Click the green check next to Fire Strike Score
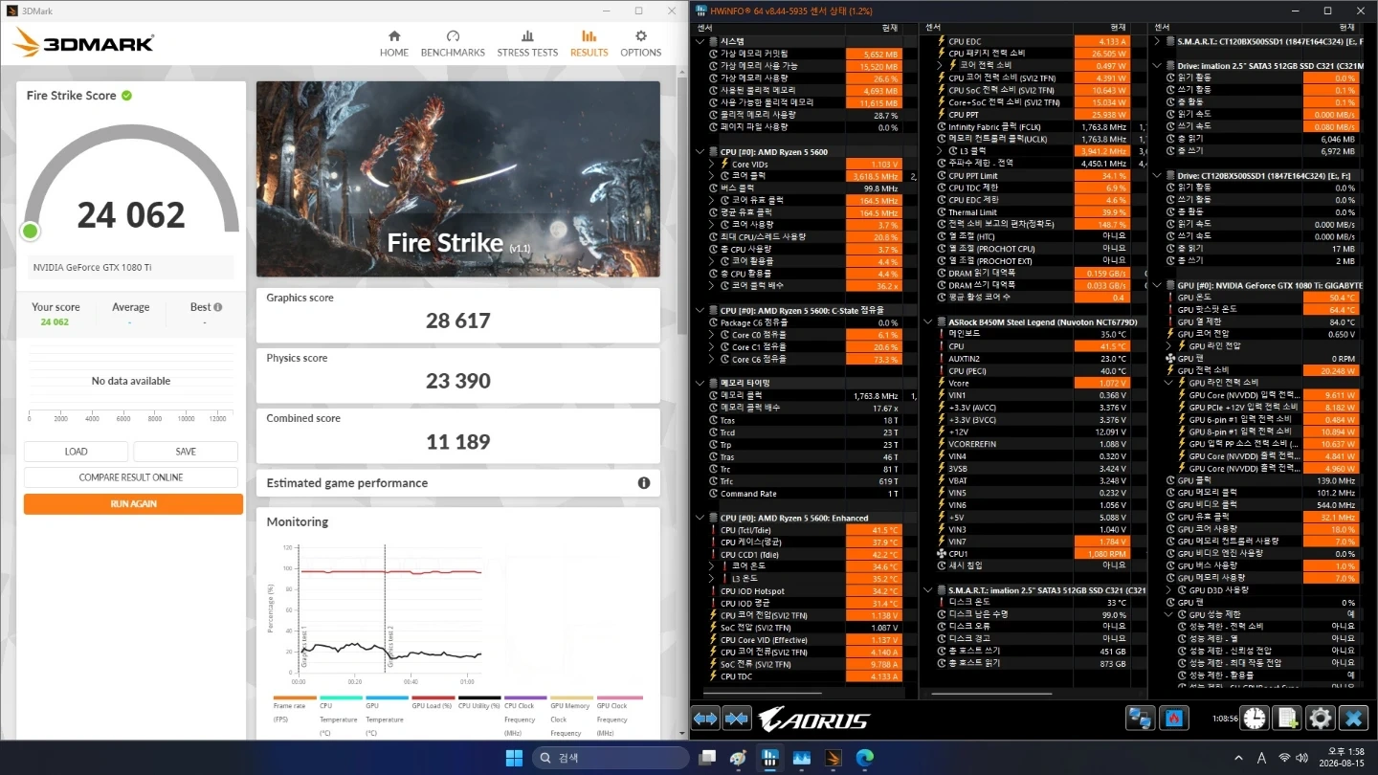1378x775 pixels. pyautogui.click(x=126, y=96)
